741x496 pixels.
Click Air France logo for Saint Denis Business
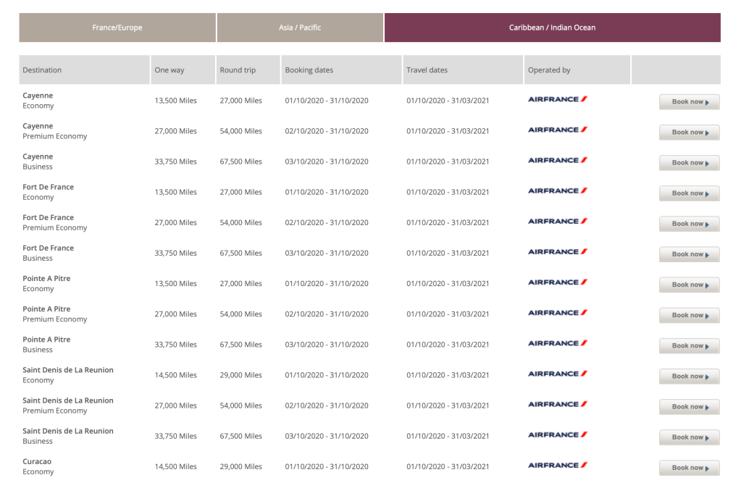pyautogui.click(x=557, y=434)
